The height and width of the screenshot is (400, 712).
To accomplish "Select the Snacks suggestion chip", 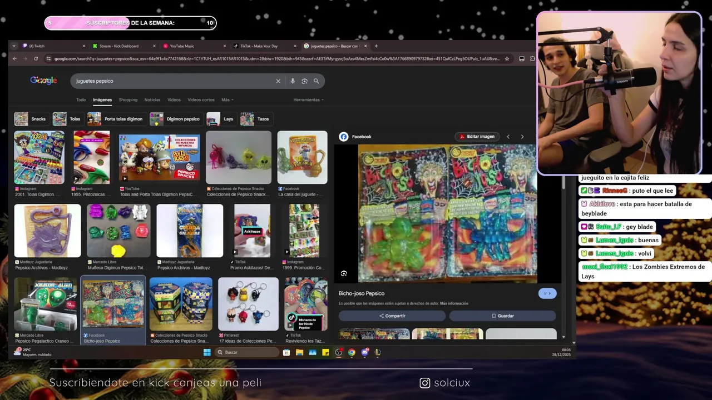I will pyautogui.click(x=31, y=119).
